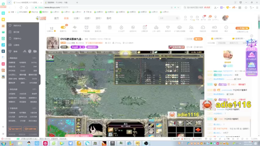Open the DOTA2 category in sidebar

point(34,63)
